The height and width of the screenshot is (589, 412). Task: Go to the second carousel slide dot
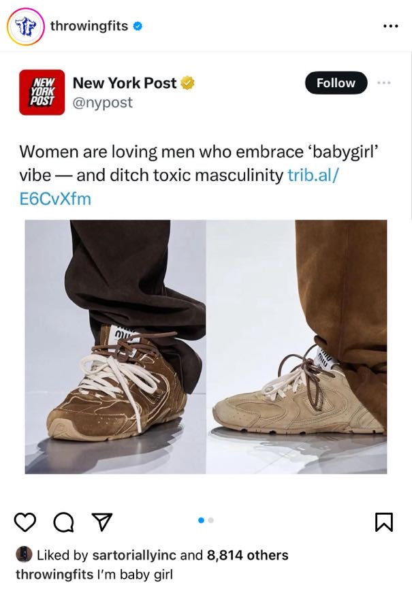coord(210,520)
